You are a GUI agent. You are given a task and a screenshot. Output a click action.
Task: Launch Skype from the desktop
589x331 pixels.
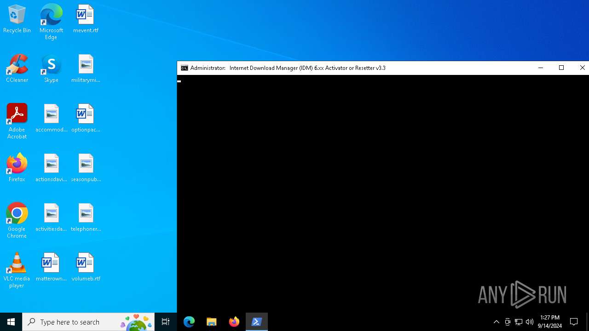point(51,69)
